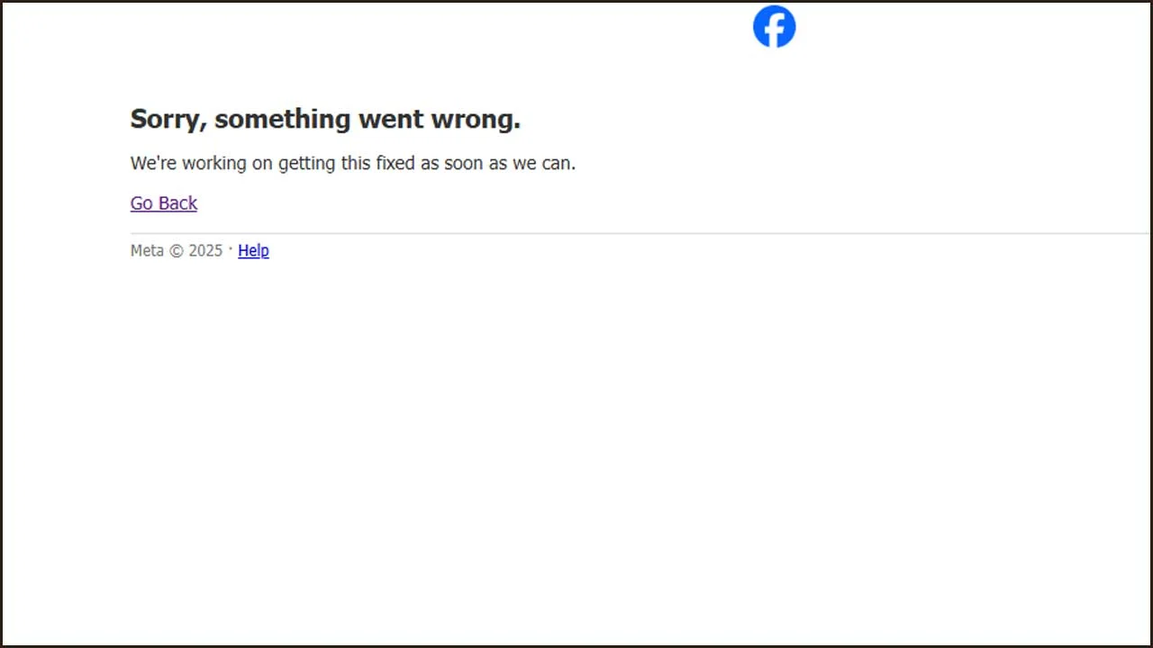The height and width of the screenshot is (648, 1153).
Task: Click the "Sorry, something went wrong." heading
Action: pos(325,119)
